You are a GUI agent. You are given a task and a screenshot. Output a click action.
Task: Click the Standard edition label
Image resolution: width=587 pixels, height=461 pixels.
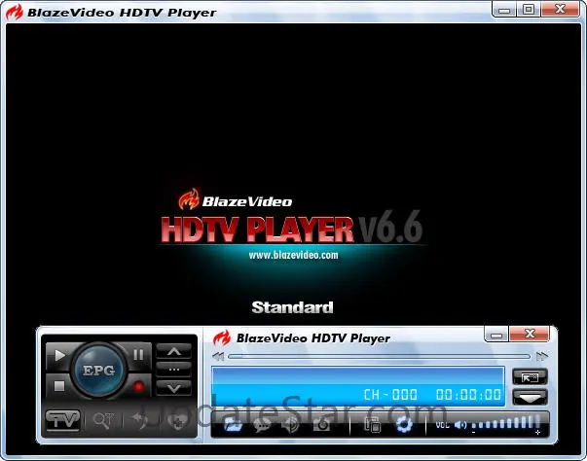click(292, 307)
